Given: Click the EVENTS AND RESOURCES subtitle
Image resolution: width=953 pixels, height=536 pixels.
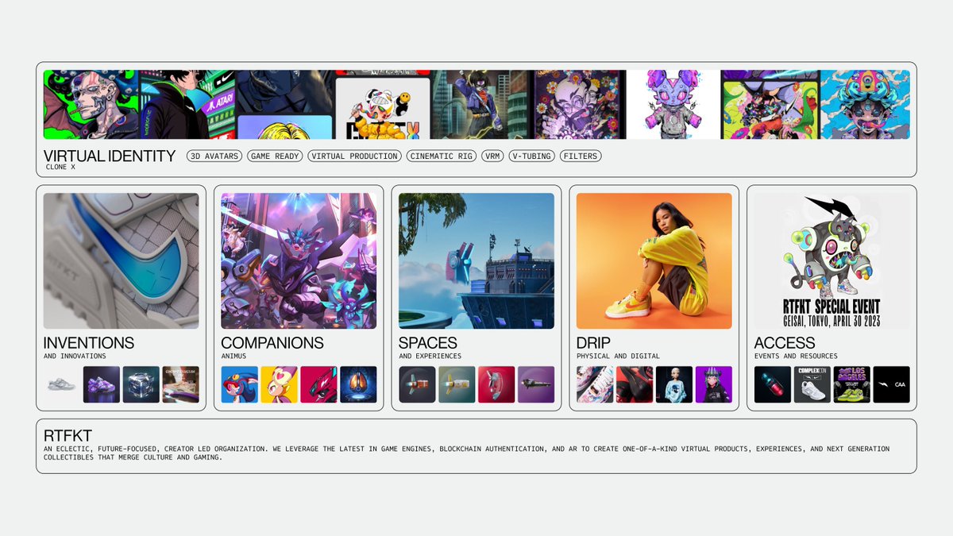Looking at the screenshot, I should click(796, 356).
